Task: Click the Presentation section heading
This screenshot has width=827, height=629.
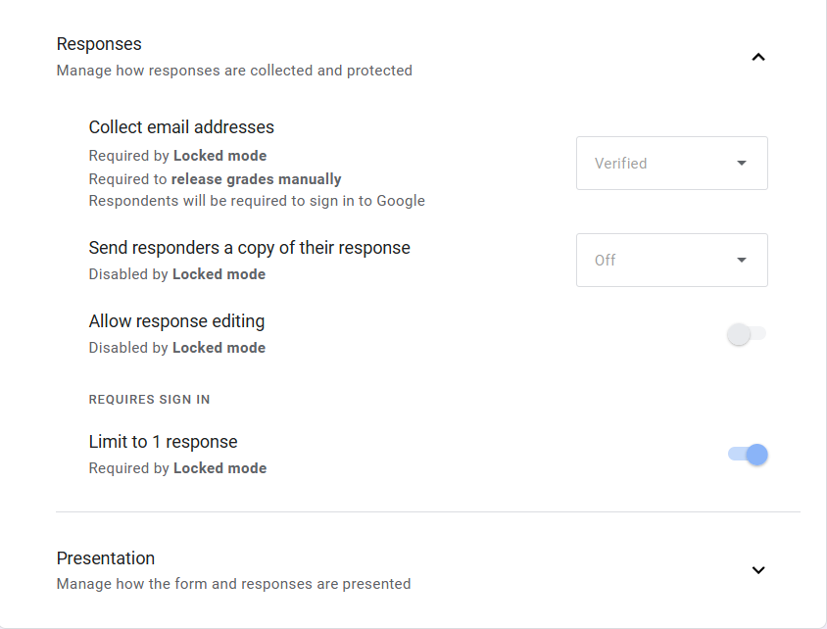Action: click(x=106, y=558)
